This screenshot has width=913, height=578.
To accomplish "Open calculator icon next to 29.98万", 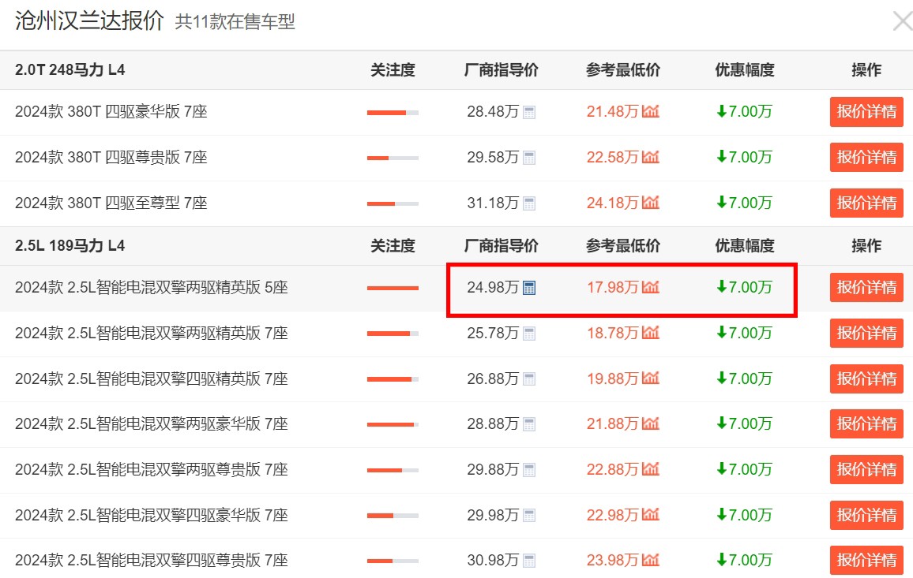I will [x=528, y=515].
